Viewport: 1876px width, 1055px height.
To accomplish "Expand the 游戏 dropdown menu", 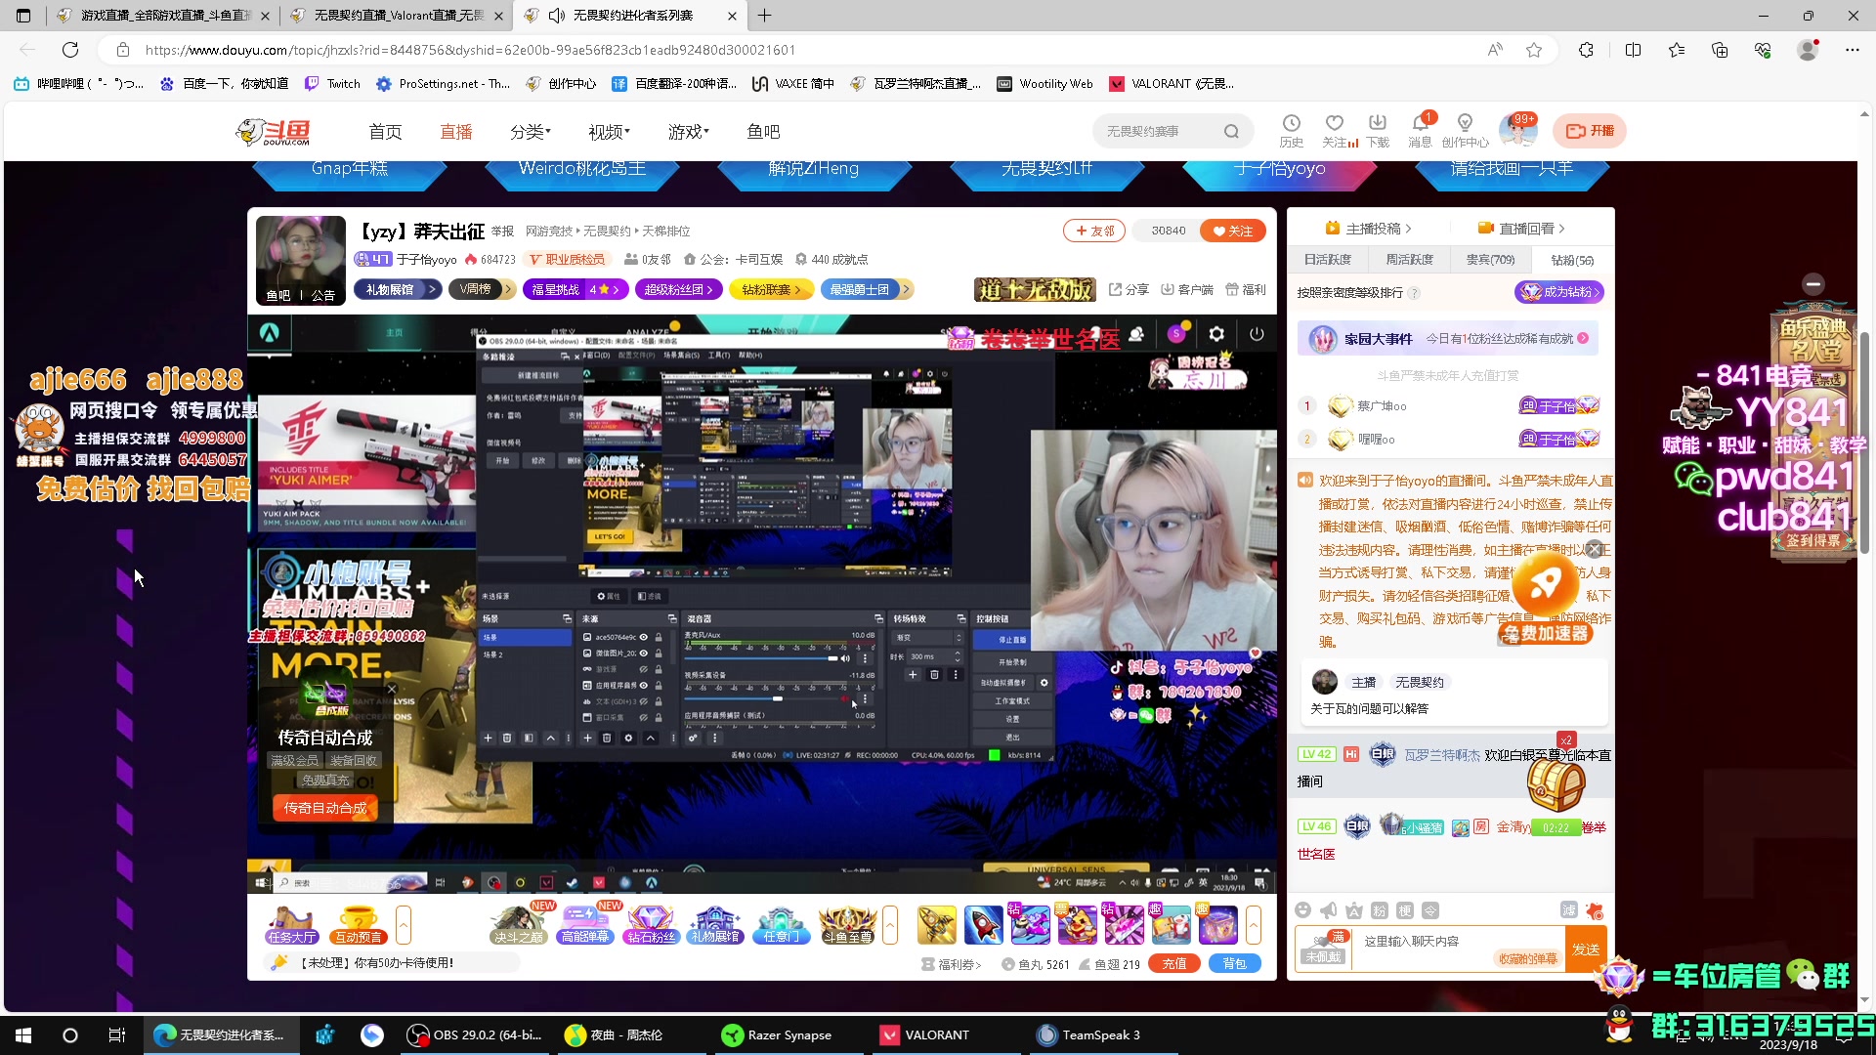I will click(688, 131).
